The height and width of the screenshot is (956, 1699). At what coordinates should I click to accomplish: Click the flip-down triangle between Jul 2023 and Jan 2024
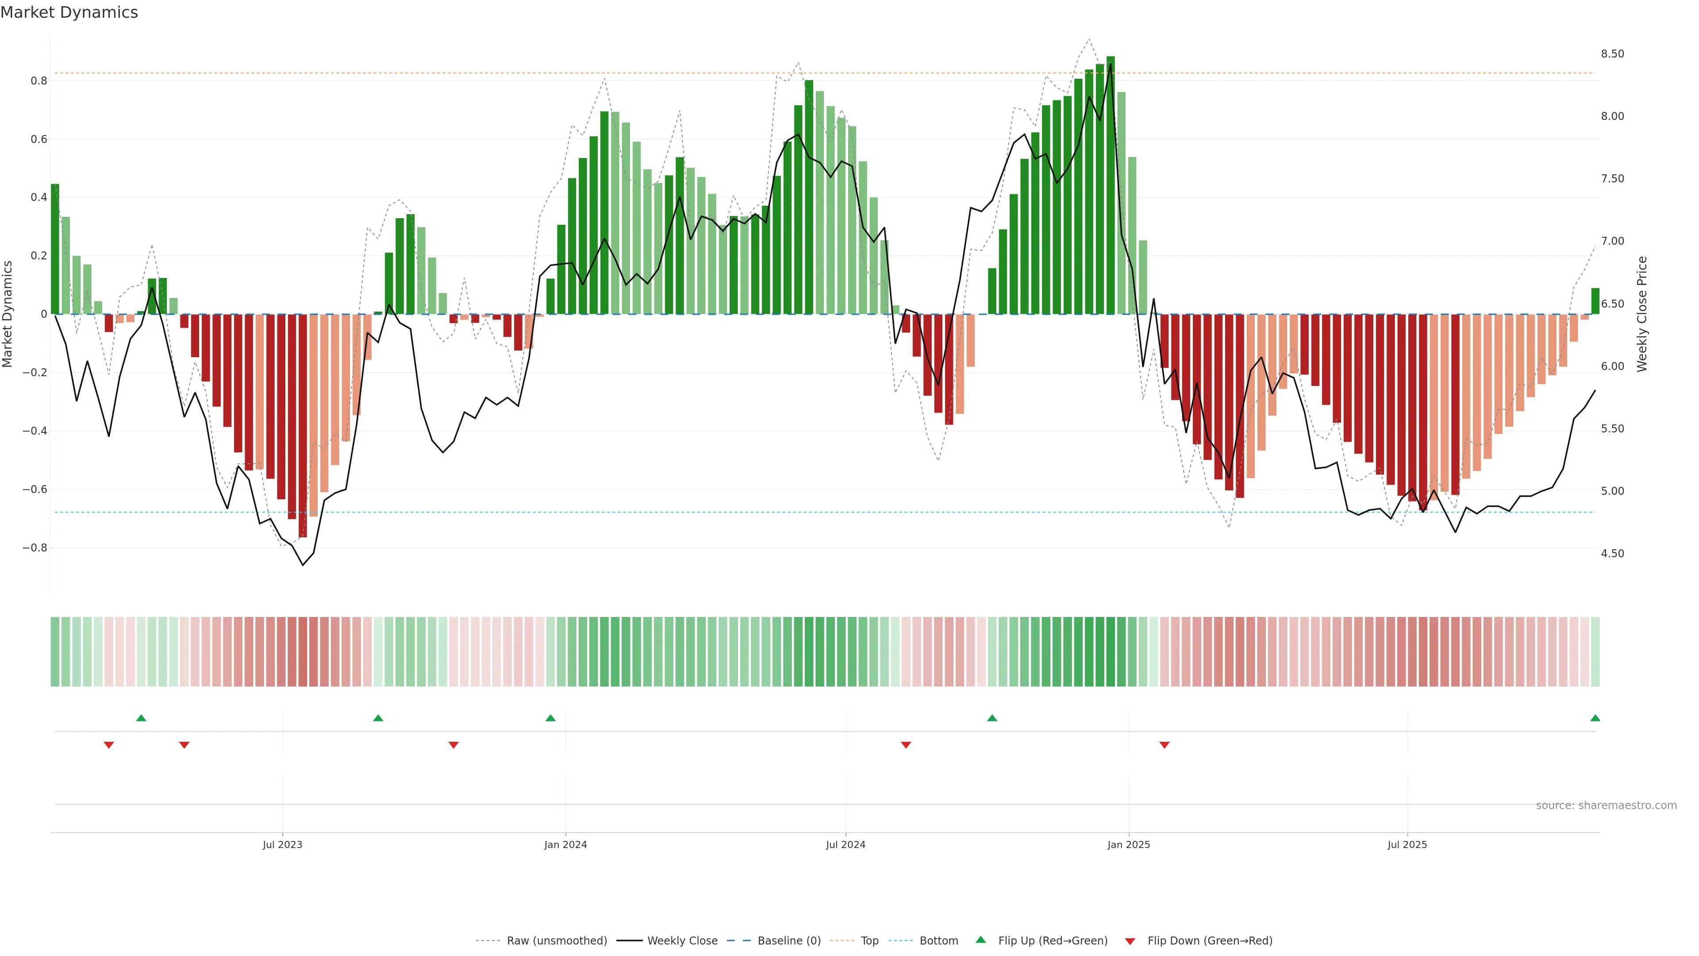click(453, 745)
